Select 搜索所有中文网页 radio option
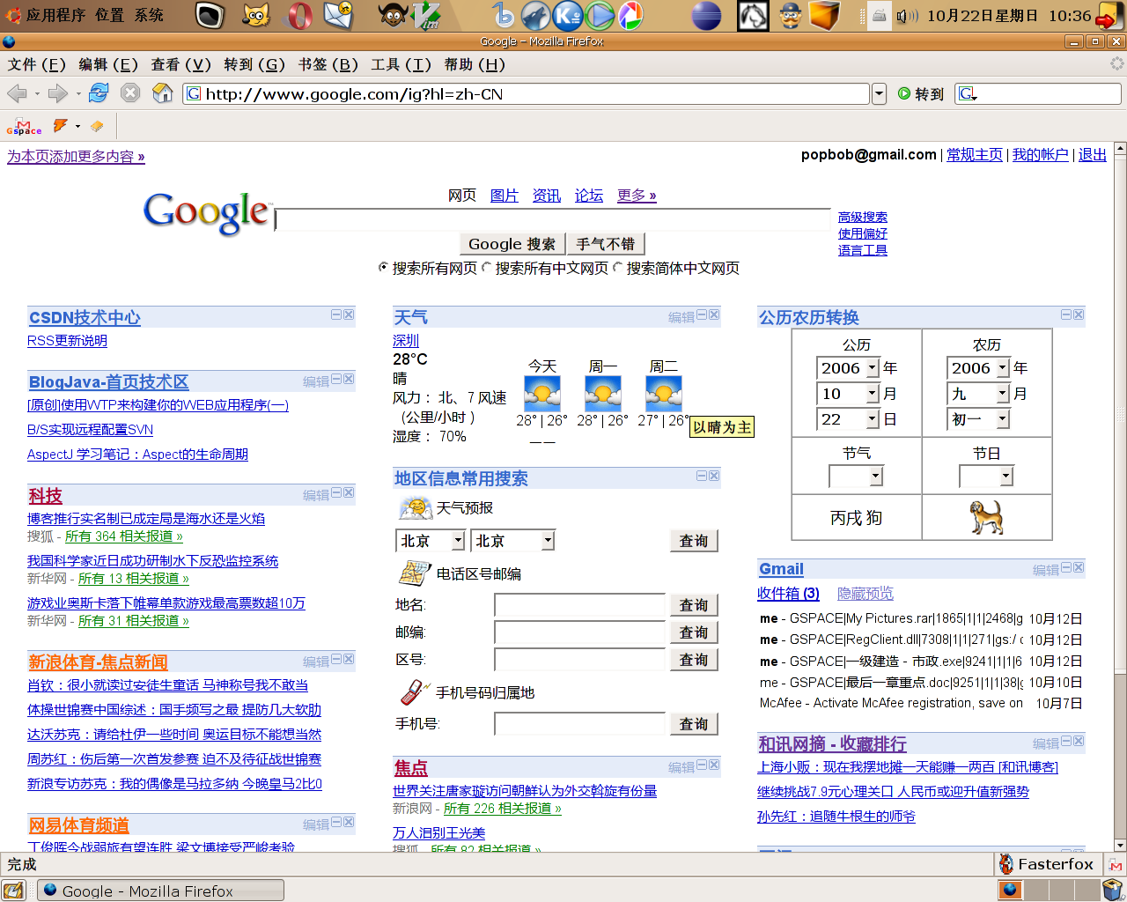 click(x=486, y=267)
